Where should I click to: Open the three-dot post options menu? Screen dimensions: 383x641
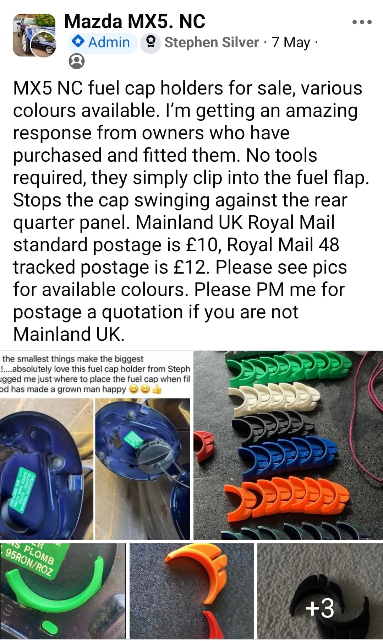tap(362, 22)
